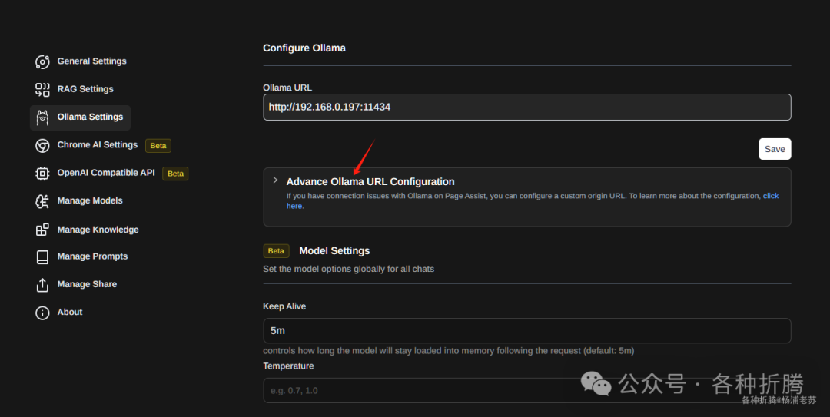
Task: Click the Manage Prompts book icon
Action: pos(43,256)
